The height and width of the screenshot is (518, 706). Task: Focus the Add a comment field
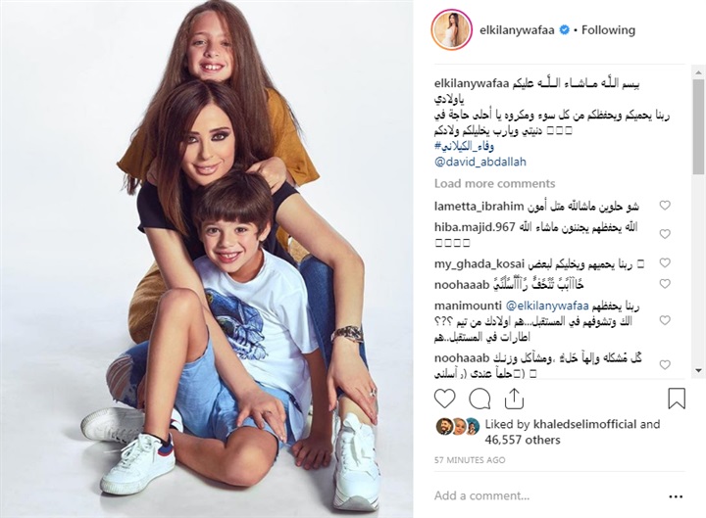[547, 495]
